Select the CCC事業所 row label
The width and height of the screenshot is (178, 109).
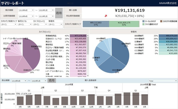(139, 50)
